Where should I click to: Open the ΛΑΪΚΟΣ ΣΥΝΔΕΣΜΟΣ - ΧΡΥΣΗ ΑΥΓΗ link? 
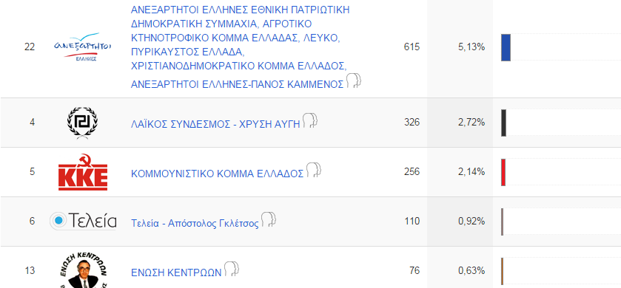[x=215, y=124]
